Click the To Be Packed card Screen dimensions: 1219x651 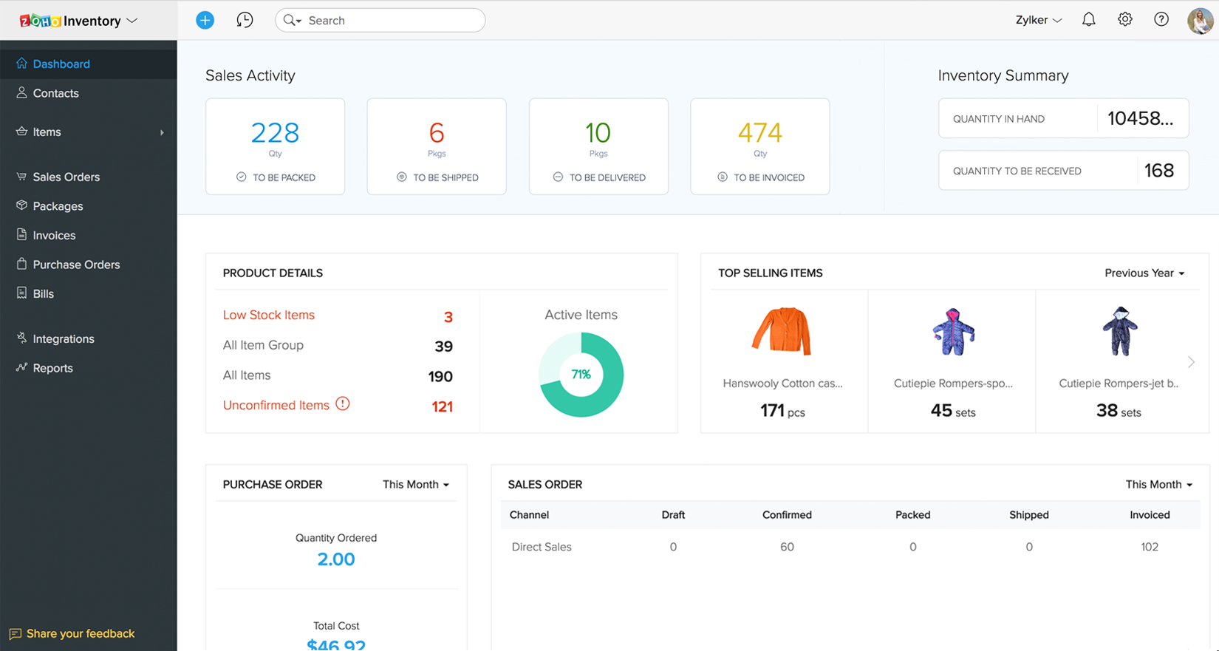275,146
